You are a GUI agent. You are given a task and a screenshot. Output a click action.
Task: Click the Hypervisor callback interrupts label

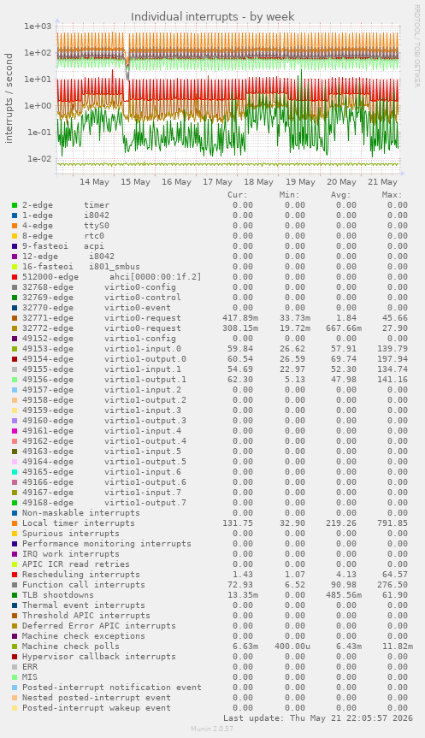[x=99, y=657]
